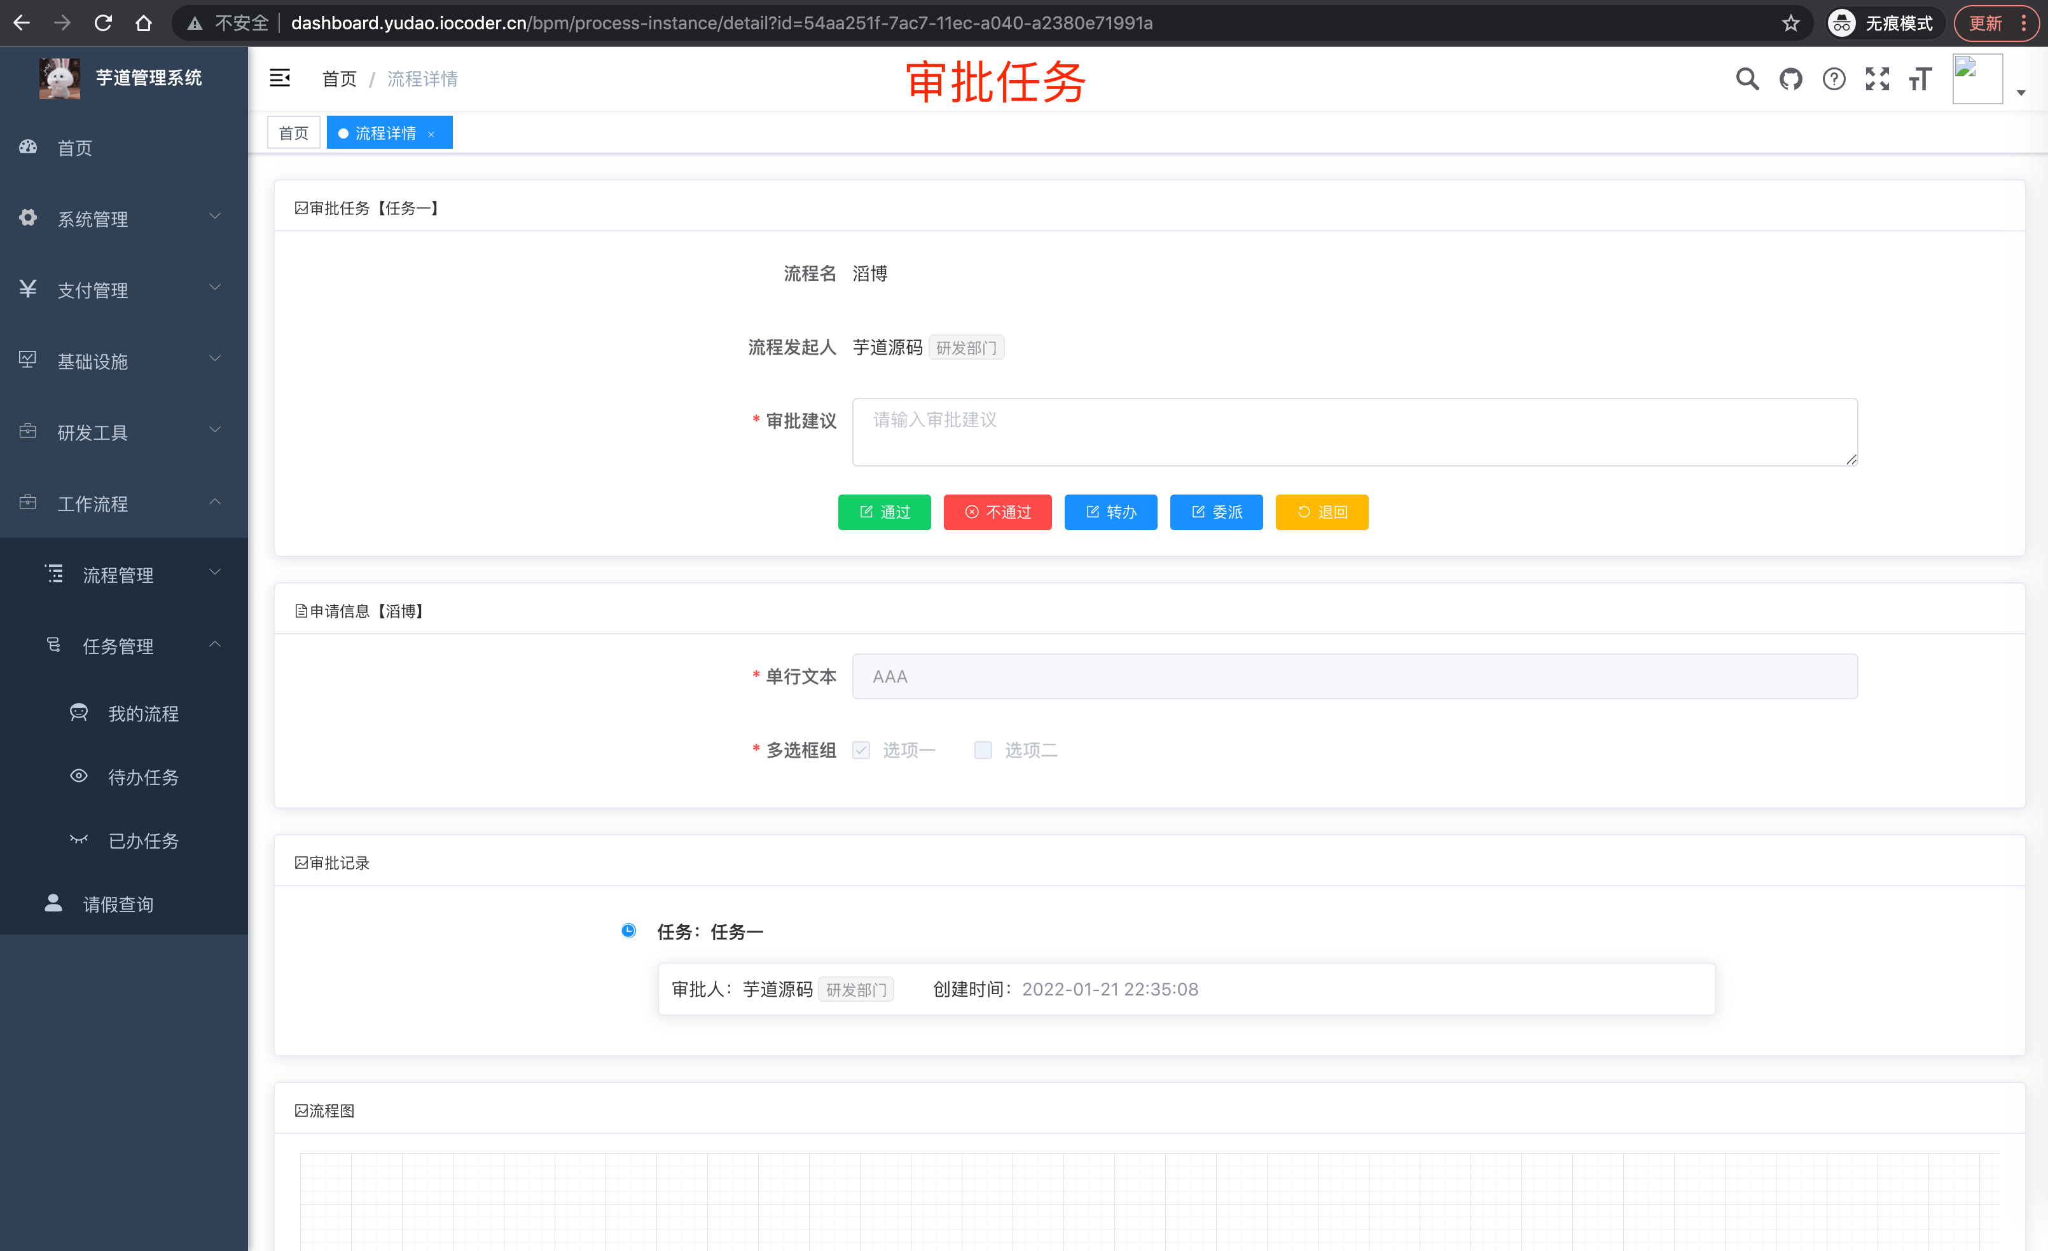Click the yellow 退回 button
Image resolution: width=2048 pixels, height=1251 pixels.
(1322, 512)
